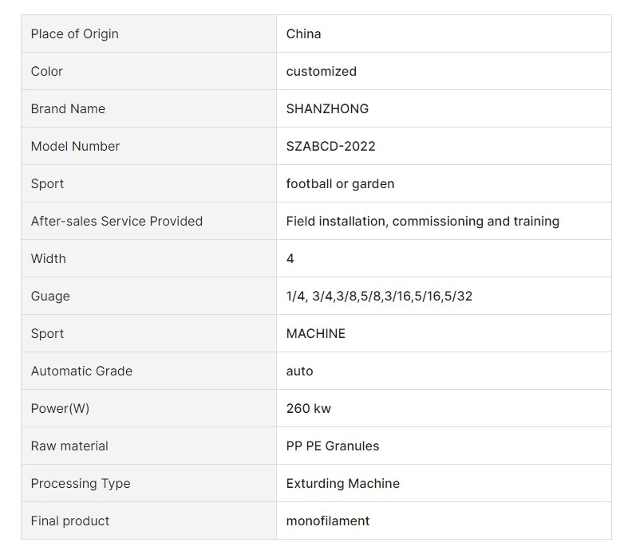Click the MACHINE value cell
The height and width of the screenshot is (554, 632).
[x=444, y=333]
